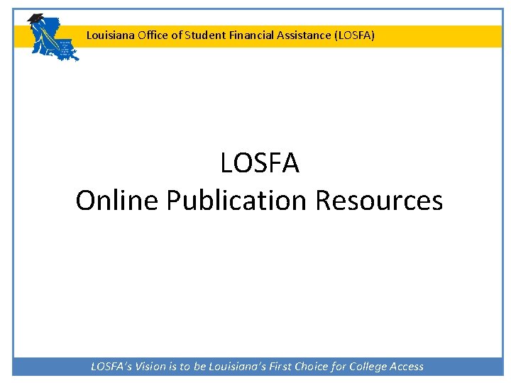511x383 pixels.
Task: Click the 'LOSFA' title line
Action: 260,162
